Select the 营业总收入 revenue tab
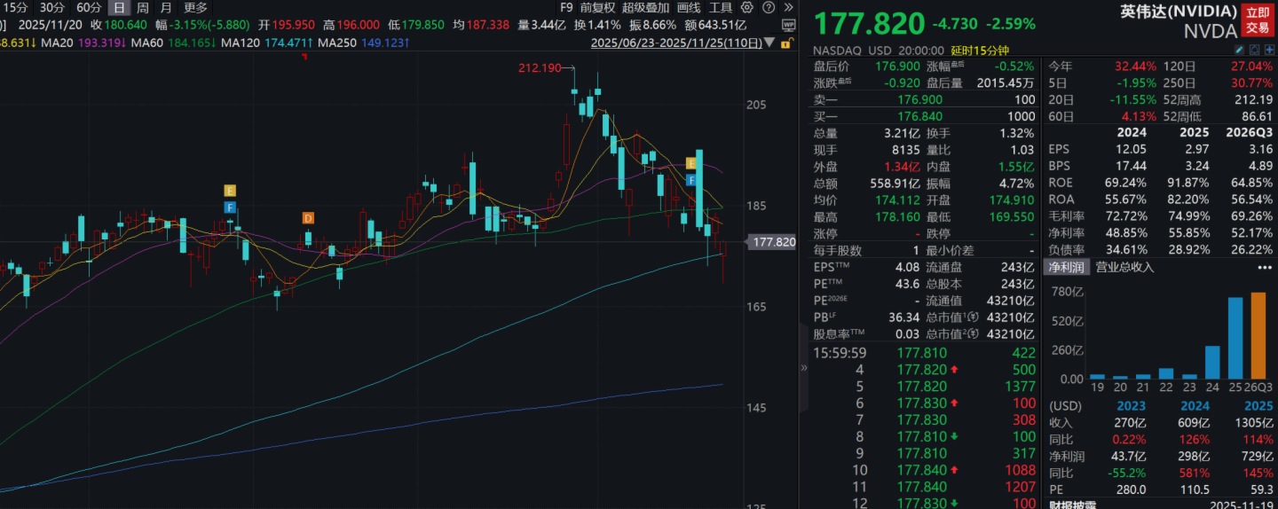The height and width of the screenshot is (509, 1278). (1124, 267)
